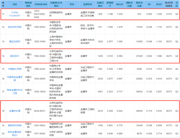
Task: Select the 钢铁研究学报 journal link
Action: coord(15,125)
